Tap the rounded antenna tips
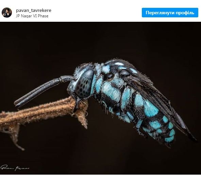This screenshot has height=176, width=201. click(x=17, y=104)
